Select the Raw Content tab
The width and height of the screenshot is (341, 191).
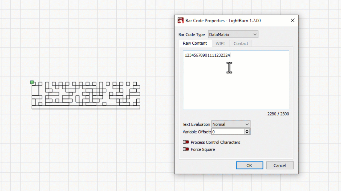click(x=195, y=43)
